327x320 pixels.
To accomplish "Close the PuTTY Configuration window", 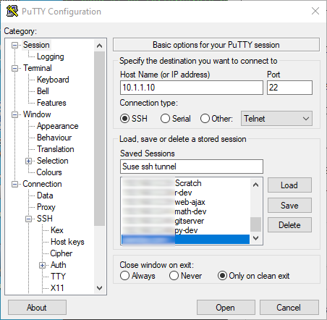I will pyautogui.click(x=315, y=11).
